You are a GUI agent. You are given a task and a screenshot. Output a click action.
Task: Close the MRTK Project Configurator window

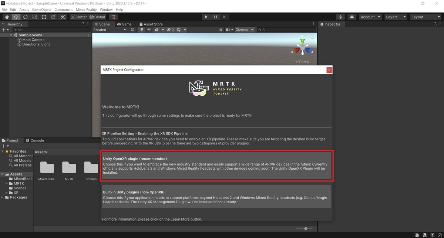329,69
